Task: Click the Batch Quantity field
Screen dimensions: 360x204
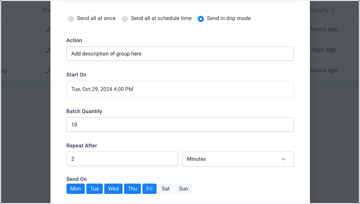Action: (180, 124)
